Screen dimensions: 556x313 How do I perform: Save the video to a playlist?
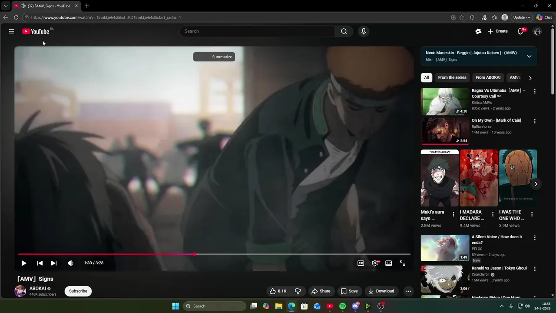[x=349, y=291]
